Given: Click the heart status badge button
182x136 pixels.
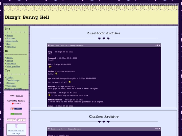Looking at the screenshot, I should click(16, 109).
